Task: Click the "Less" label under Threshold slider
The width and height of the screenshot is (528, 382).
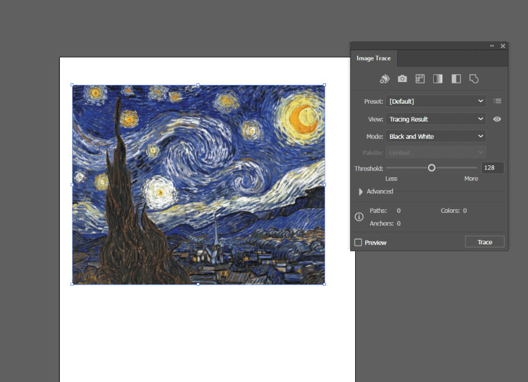Action: tap(392, 179)
